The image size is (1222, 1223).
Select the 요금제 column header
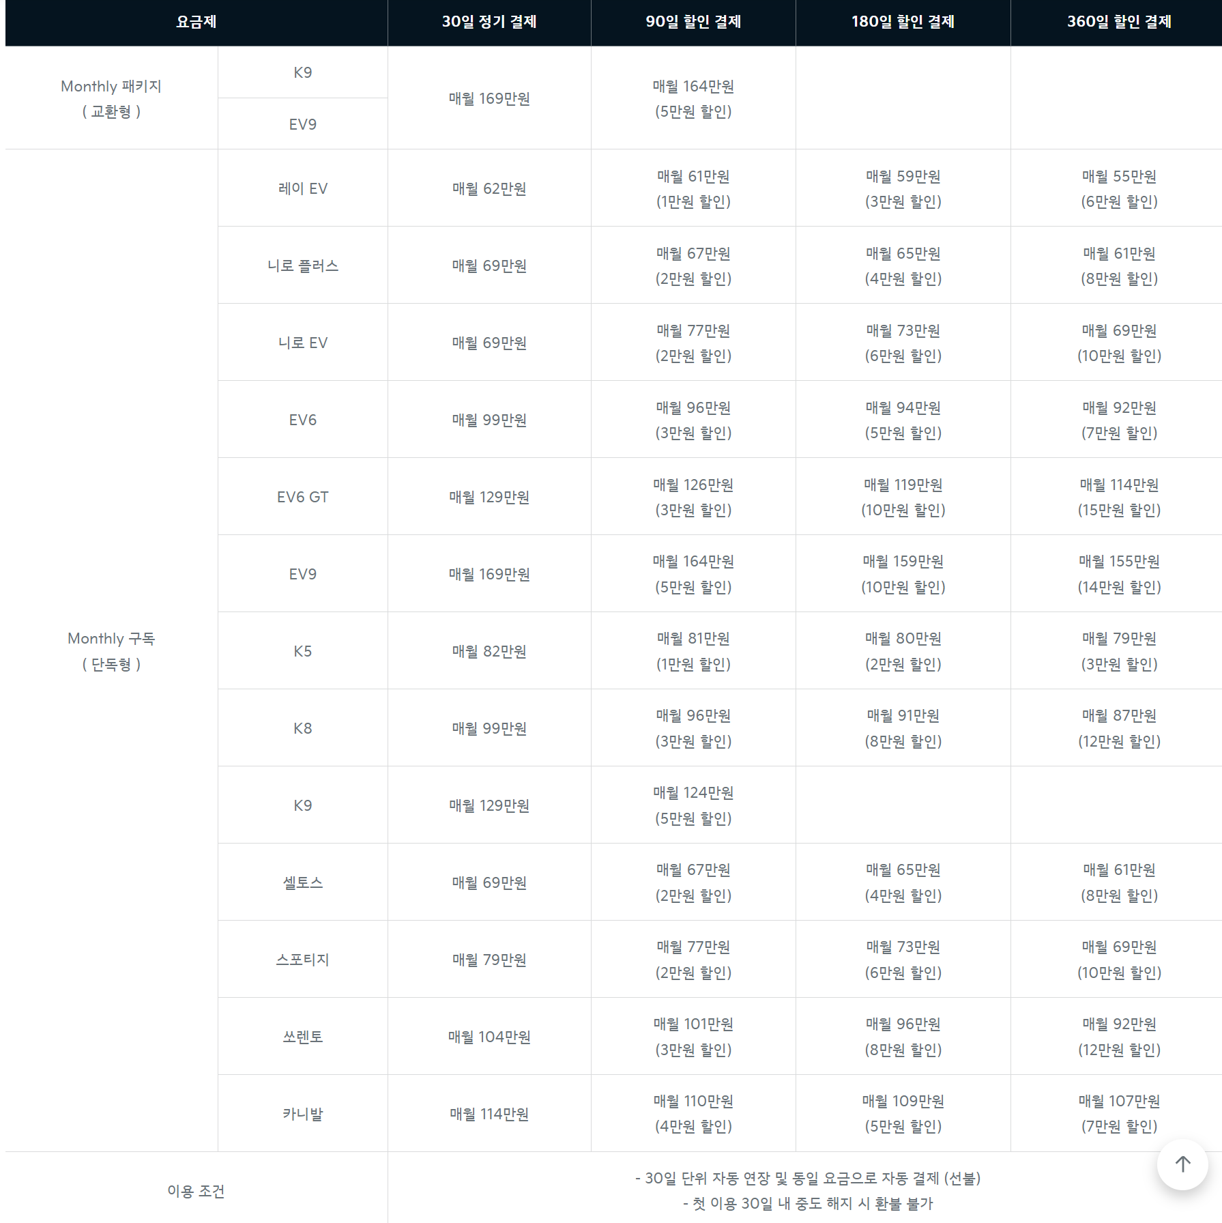[197, 22]
